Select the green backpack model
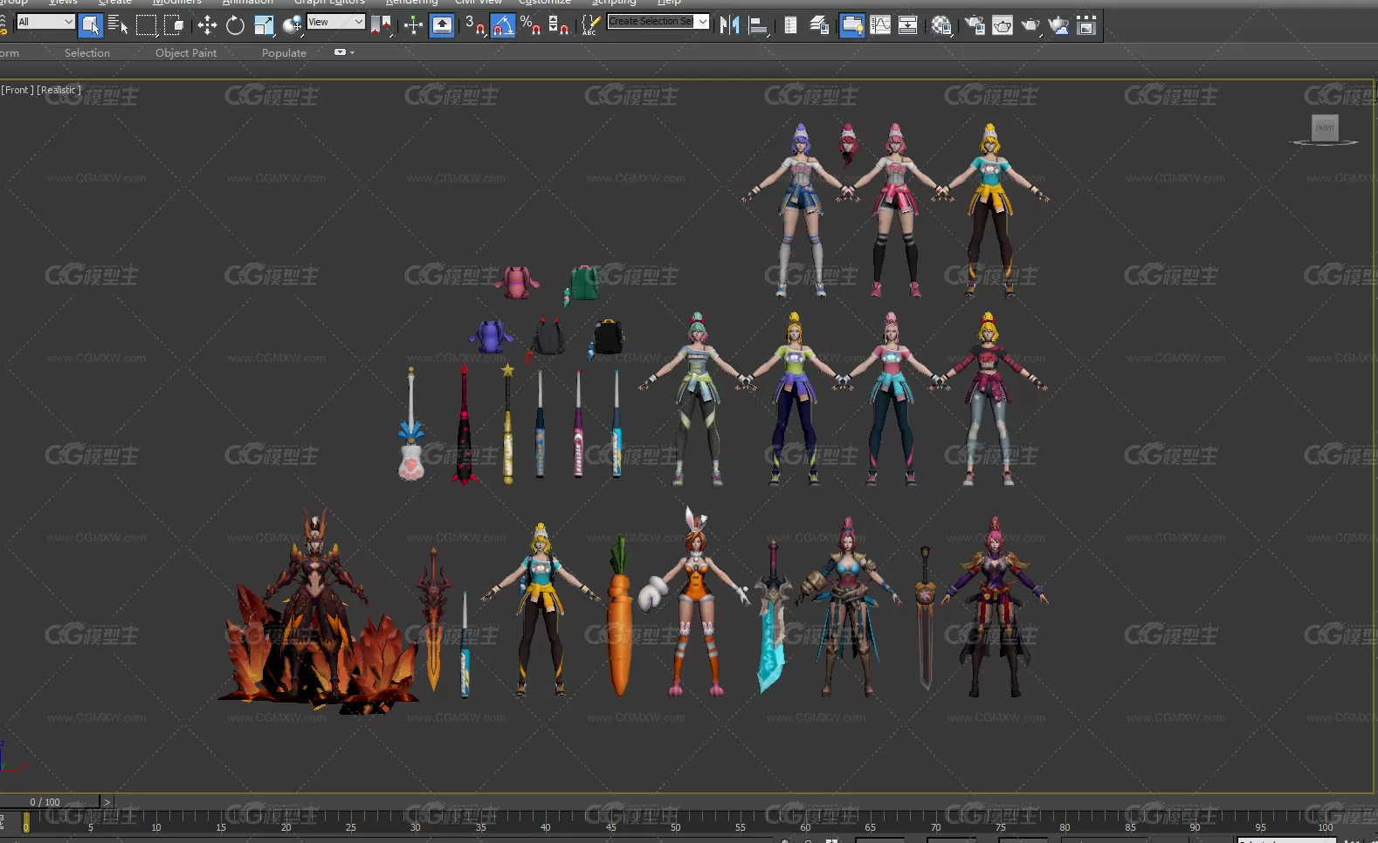1378x843 pixels. [582, 284]
